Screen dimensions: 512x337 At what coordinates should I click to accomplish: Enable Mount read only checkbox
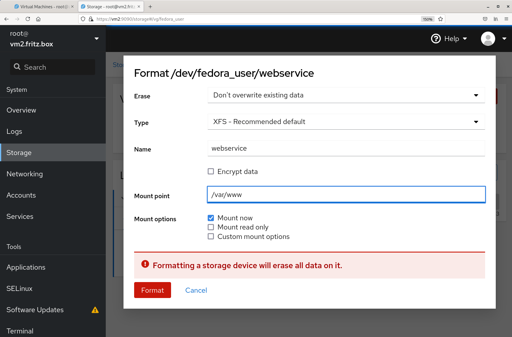tap(211, 227)
